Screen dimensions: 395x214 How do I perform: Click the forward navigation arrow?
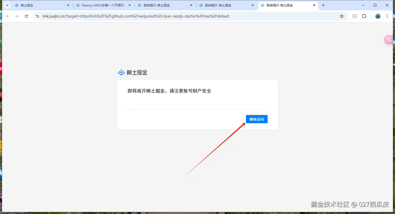pyautogui.click(x=17, y=16)
